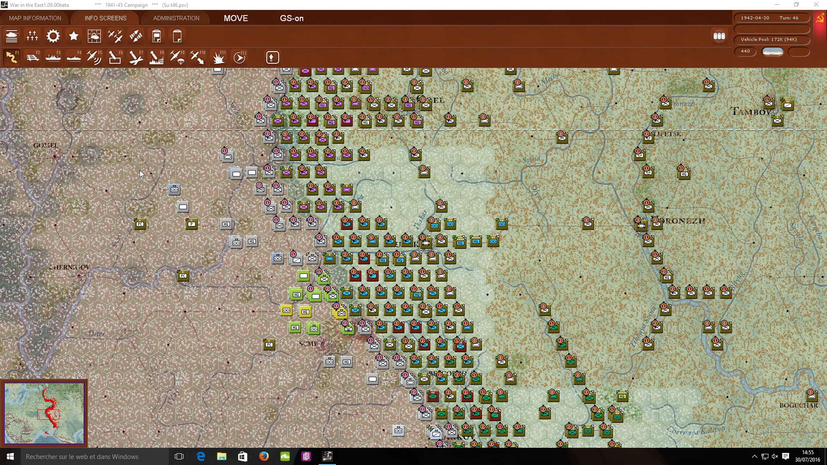This screenshot has height=465, width=827.
Task: Click the three-cylinder supply icon
Action: pyautogui.click(x=719, y=36)
